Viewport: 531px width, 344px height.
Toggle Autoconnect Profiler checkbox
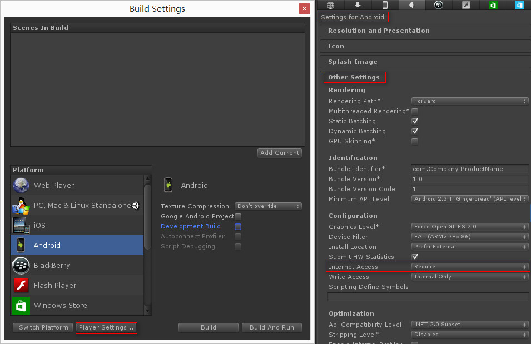[x=238, y=236]
